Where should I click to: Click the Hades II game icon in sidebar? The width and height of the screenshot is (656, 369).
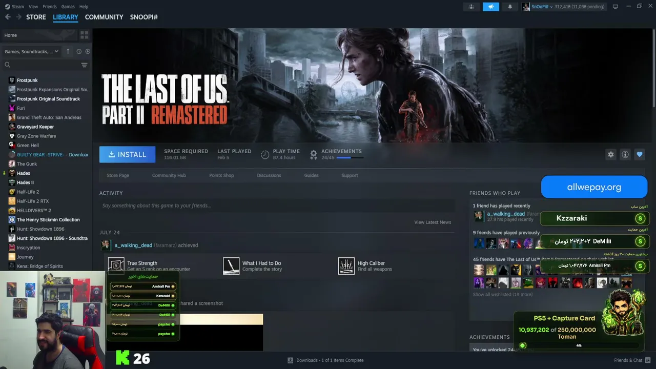(x=12, y=182)
